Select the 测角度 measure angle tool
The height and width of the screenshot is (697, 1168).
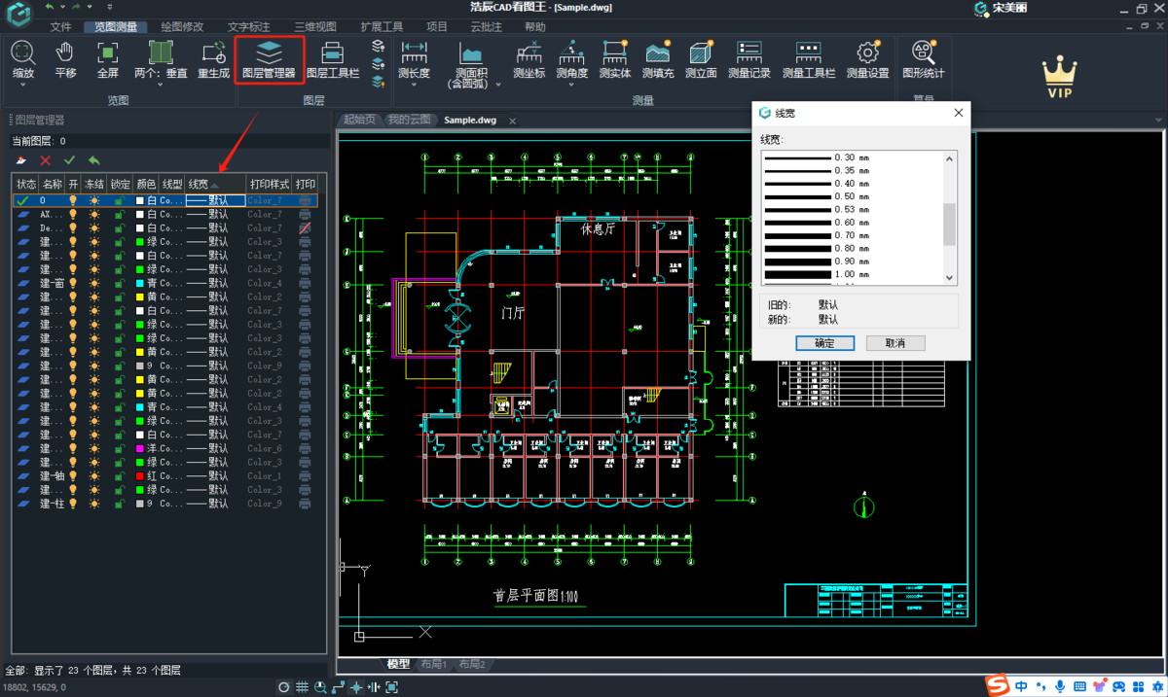pyautogui.click(x=571, y=58)
